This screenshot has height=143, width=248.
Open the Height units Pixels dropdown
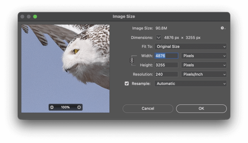click(204, 65)
